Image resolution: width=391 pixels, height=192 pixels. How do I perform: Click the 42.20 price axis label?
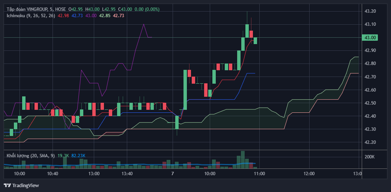pyautogui.click(x=370, y=142)
